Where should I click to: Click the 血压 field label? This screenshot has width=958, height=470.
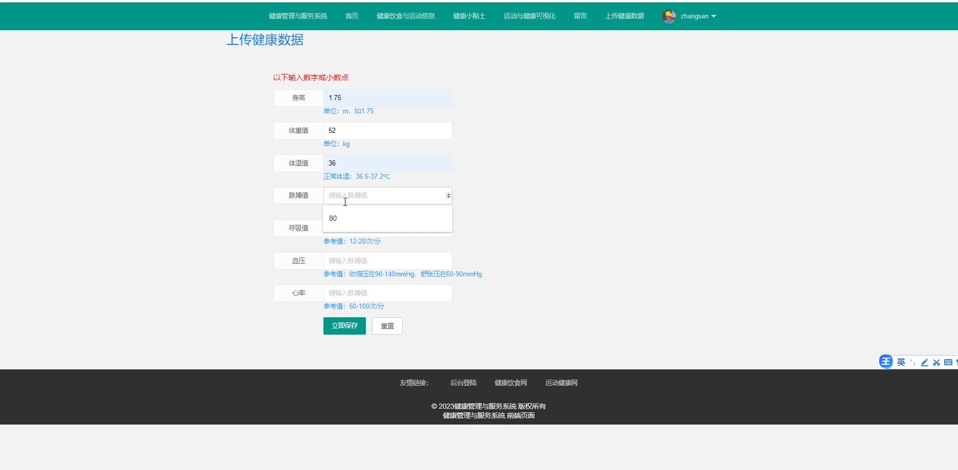click(298, 261)
